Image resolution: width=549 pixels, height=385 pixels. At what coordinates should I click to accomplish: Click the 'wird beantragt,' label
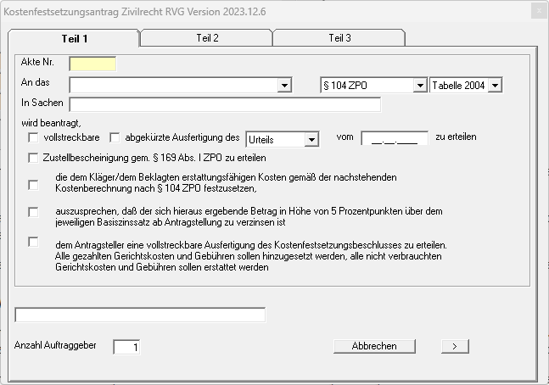pyautogui.click(x=51, y=123)
